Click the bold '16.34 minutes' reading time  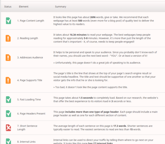tap(78, 35)
